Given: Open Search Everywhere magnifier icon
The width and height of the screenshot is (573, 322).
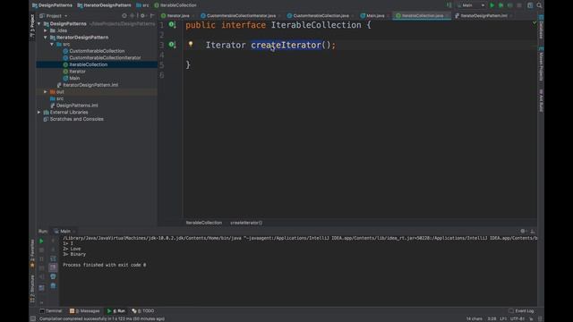Looking at the screenshot, I should point(539,5).
